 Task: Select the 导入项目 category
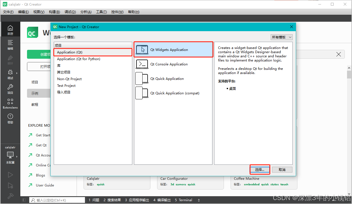coord(93,92)
